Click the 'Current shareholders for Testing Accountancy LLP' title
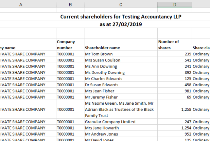 [x=121, y=17]
